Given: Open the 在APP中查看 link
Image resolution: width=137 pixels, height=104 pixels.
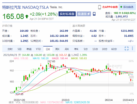Looking at the screenshot, I should [x=110, y=7].
